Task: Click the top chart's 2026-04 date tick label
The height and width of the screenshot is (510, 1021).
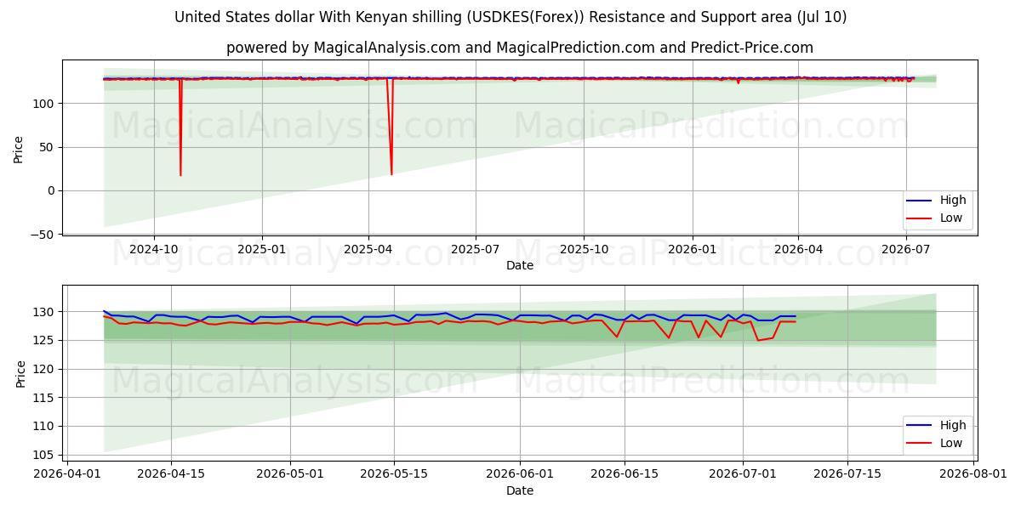Action: (798, 249)
